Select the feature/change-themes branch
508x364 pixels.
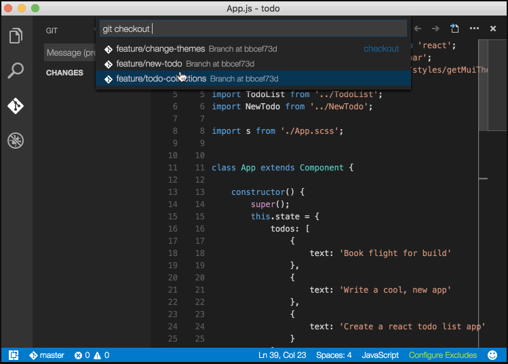click(253, 49)
